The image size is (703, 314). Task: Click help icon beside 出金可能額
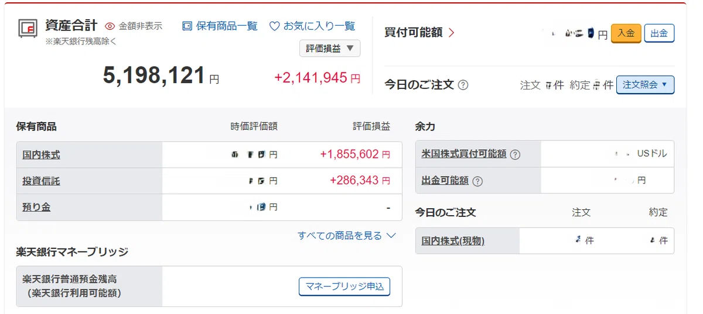[477, 181]
